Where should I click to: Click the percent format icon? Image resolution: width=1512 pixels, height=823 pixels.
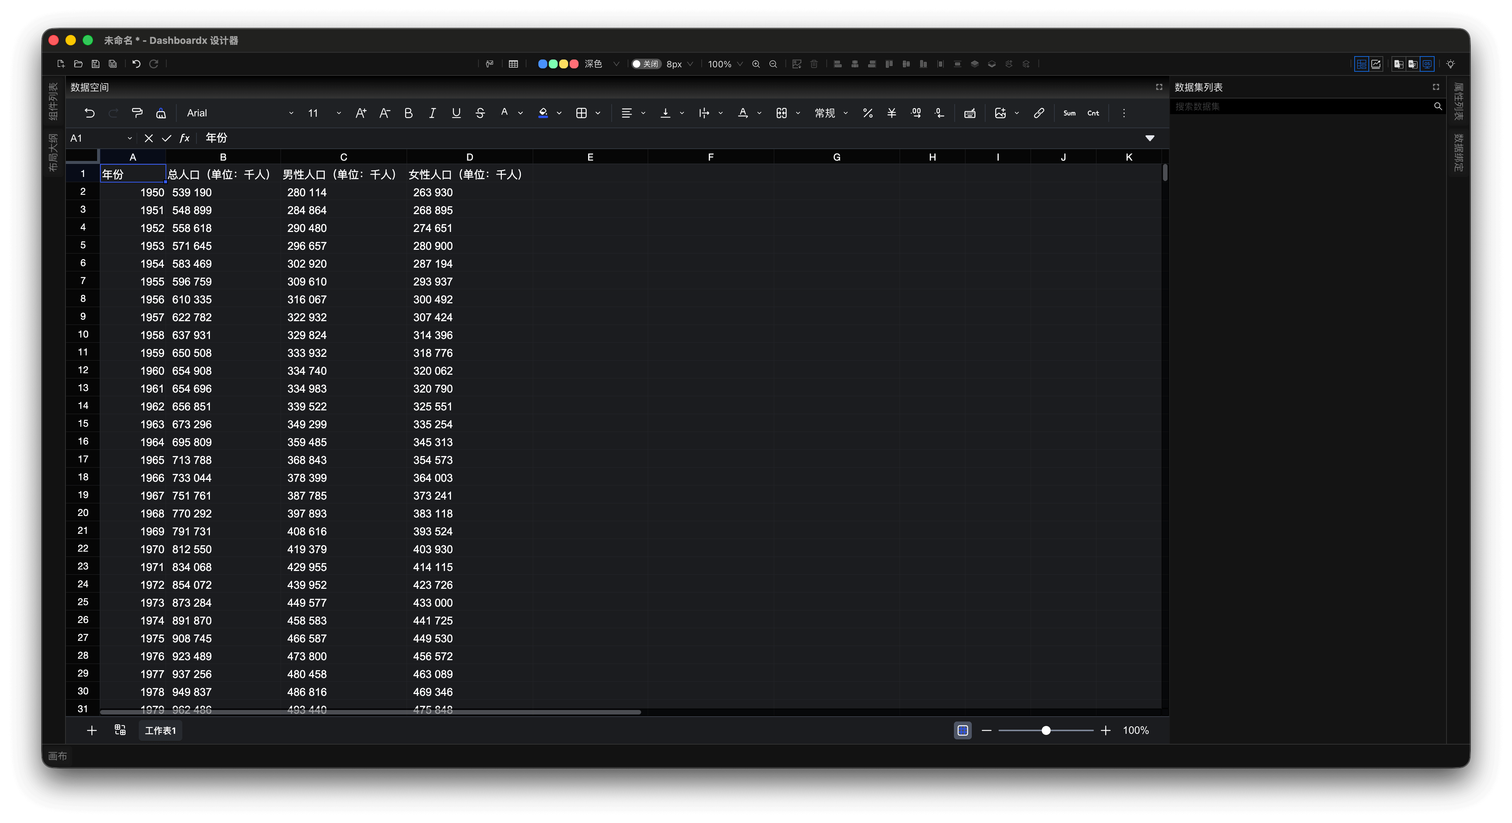[x=868, y=113]
